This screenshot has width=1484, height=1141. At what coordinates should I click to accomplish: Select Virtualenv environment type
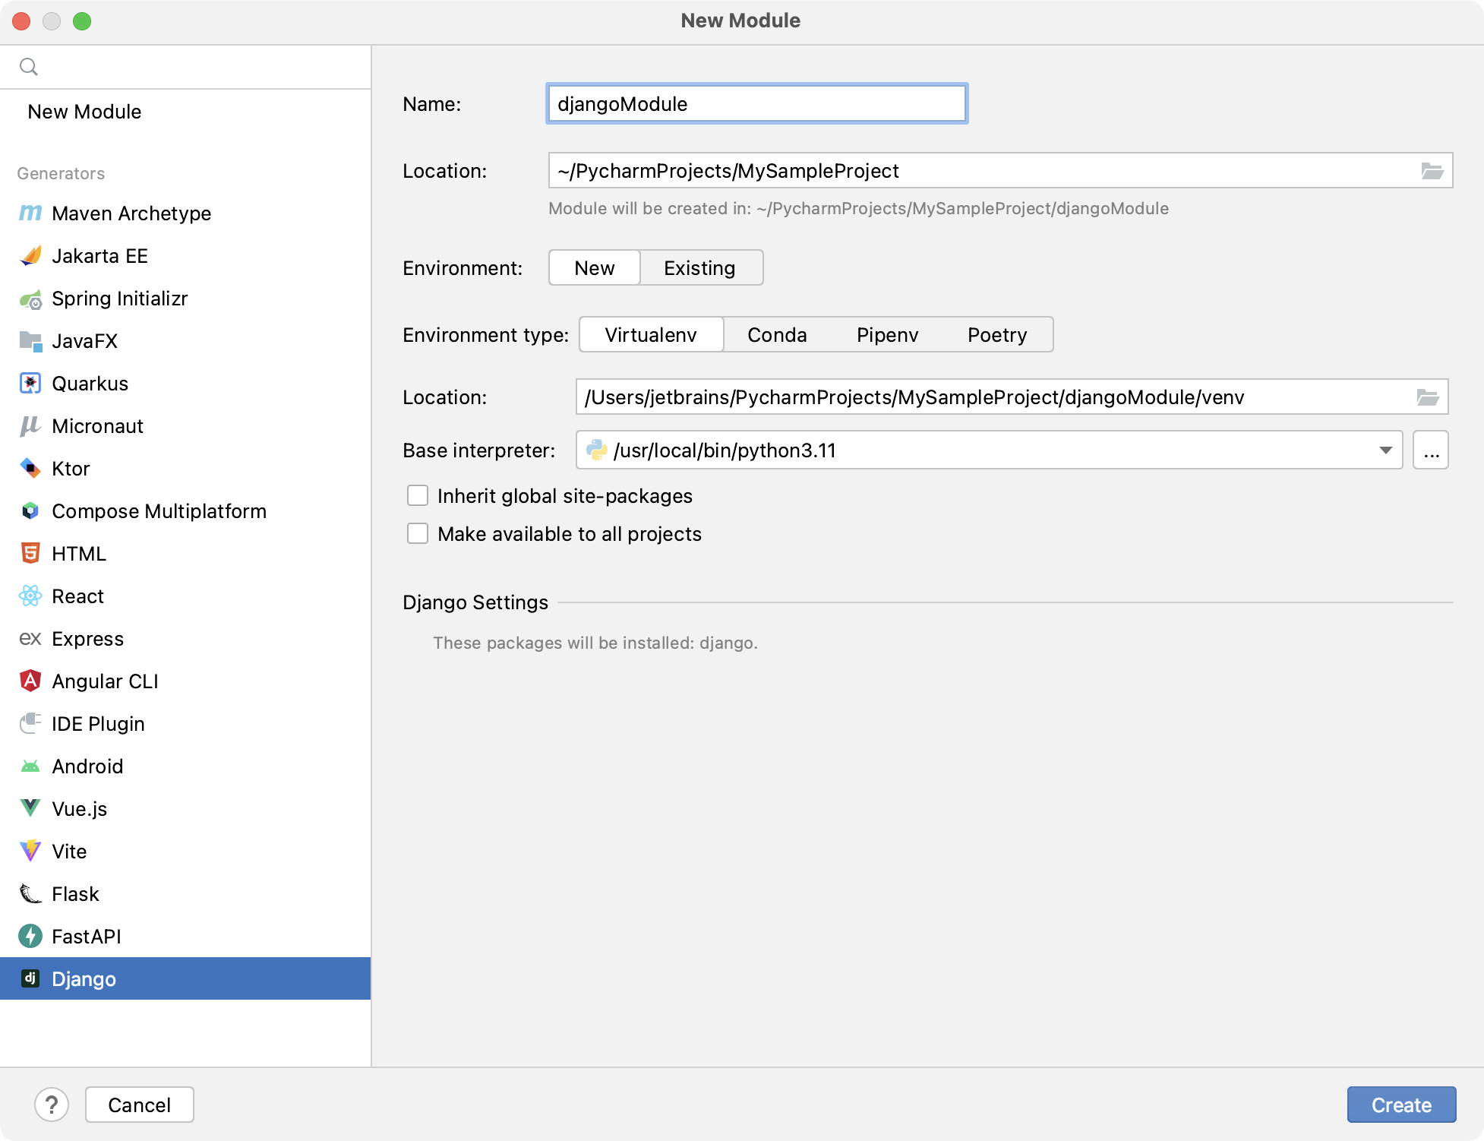pos(651,335)
